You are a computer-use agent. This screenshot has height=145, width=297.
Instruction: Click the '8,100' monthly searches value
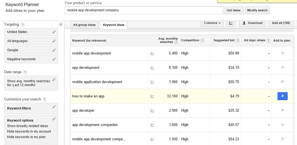(x=173, y=67)
